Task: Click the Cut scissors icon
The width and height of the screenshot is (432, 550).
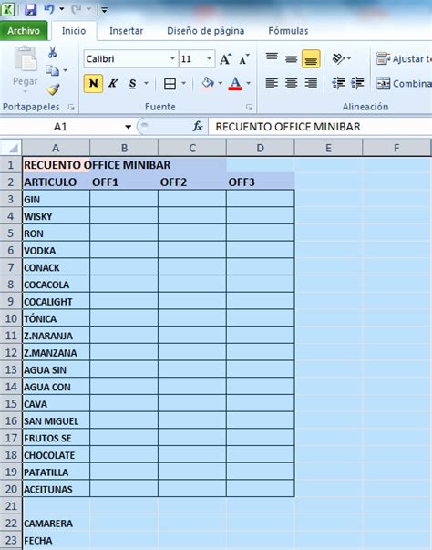Action: [x=53, y=52]
